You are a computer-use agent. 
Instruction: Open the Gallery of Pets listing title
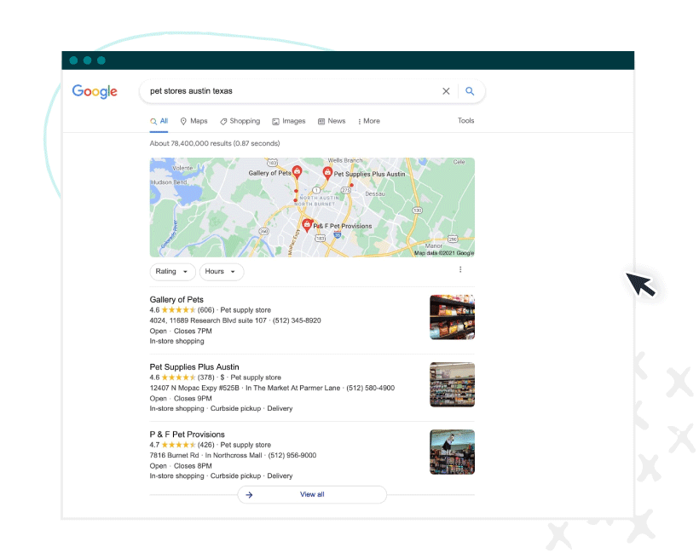tap(176, 300)
